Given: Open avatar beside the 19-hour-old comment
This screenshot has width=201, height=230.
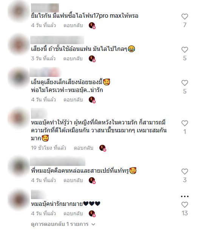Looking at the screenshot, I should click(19, 118).
